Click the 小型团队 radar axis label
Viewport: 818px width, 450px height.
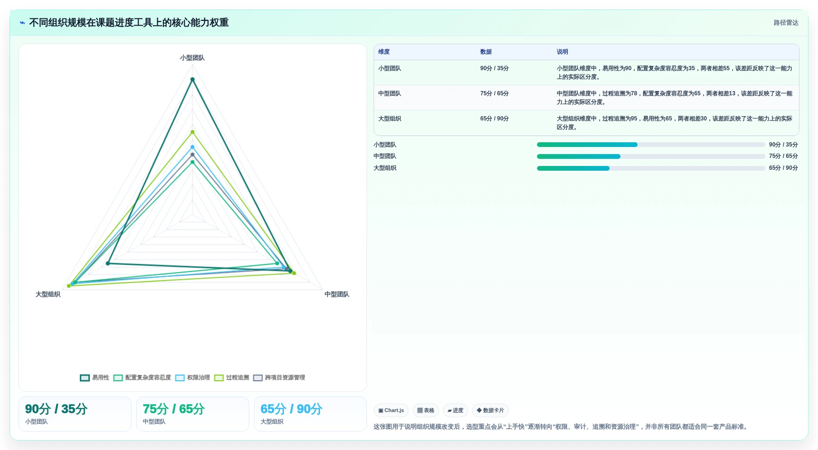[x=192, y=58]
